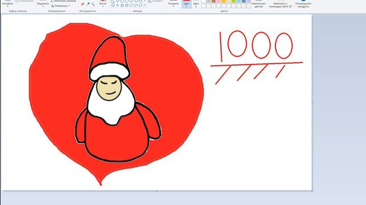Click the canvas bottom-edge resize handle
The width and height of the screenshot is (366, 205).
coord(157,191)
